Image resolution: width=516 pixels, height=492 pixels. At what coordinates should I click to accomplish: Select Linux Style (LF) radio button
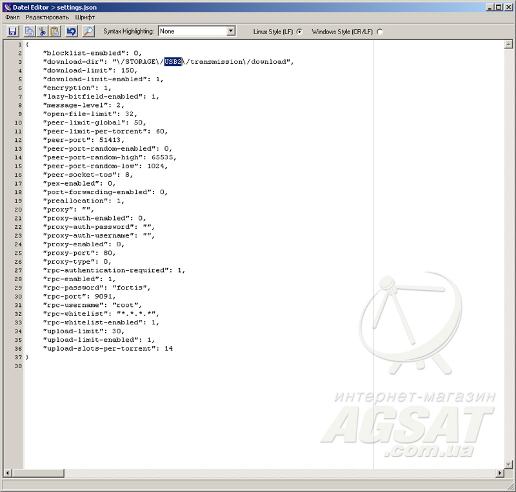pos(299,32)
